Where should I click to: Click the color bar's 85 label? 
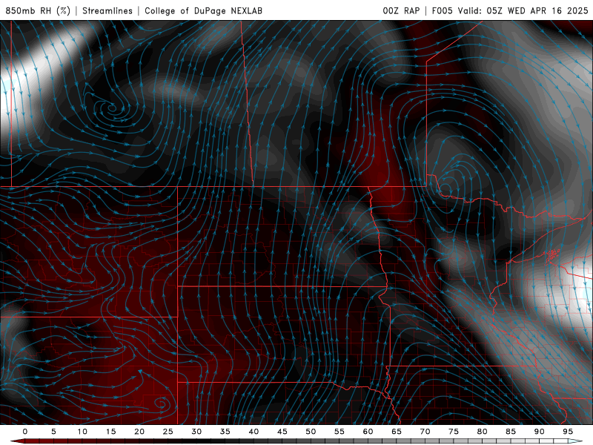511,432
